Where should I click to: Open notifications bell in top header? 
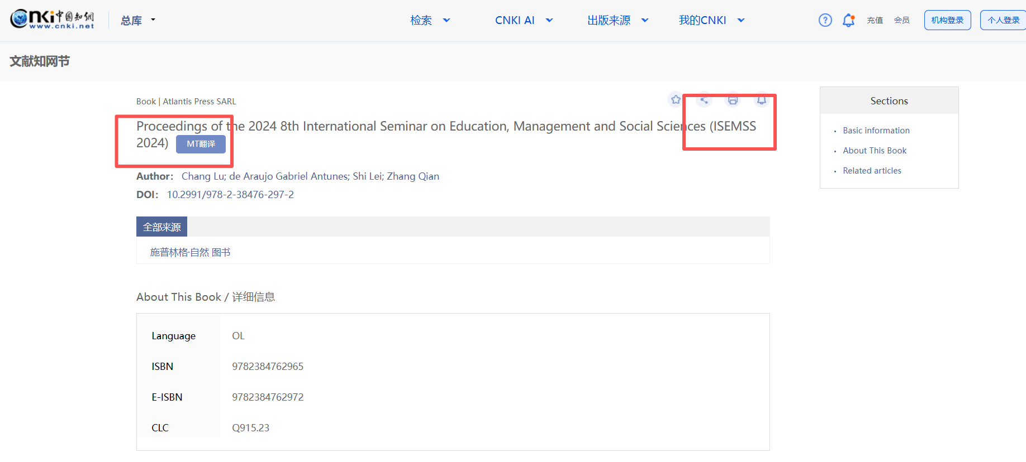(848, 20)
